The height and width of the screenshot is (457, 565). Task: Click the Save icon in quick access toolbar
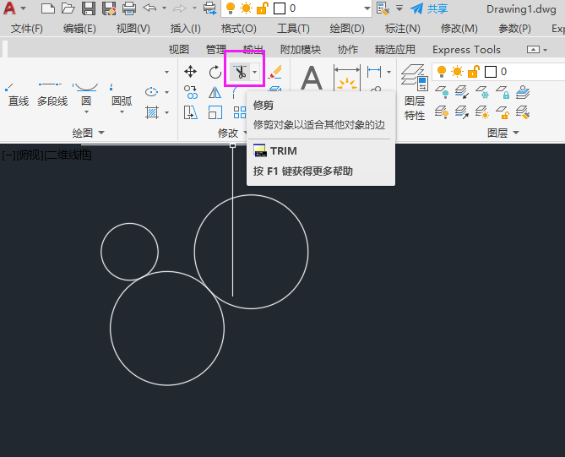pos(89,8)
